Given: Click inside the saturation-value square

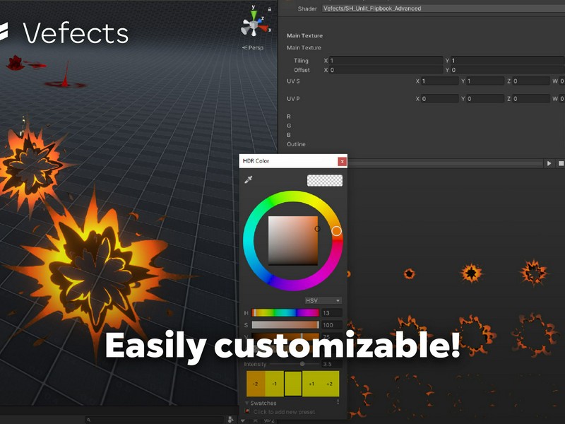Looking at the screenshot, I should [293, 240].
